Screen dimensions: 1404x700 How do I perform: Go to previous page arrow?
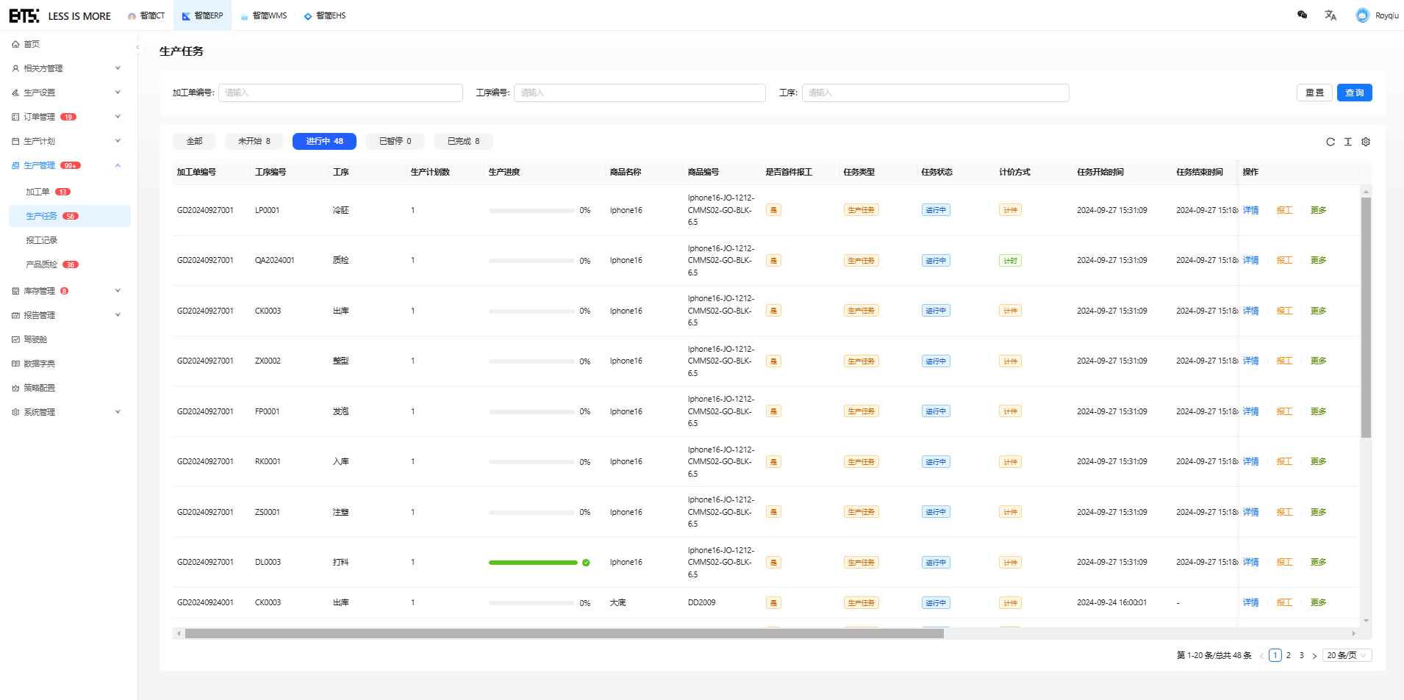[x=1261, y=656]
